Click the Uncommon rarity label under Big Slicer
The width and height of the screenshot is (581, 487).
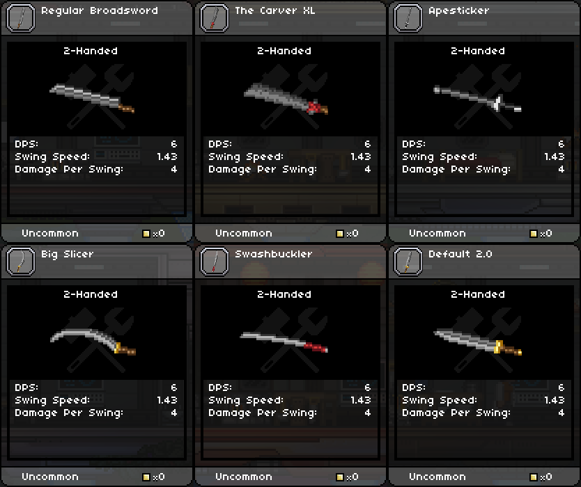[x=50, y=477]
